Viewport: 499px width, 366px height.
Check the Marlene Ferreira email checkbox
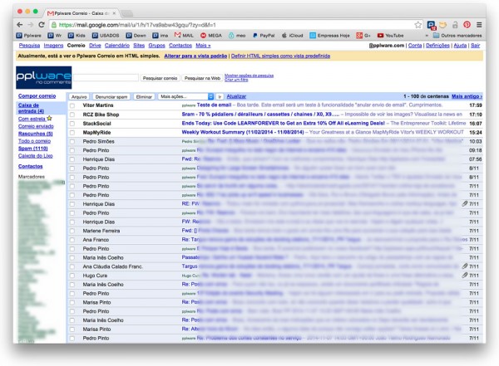tap(72, 231)
